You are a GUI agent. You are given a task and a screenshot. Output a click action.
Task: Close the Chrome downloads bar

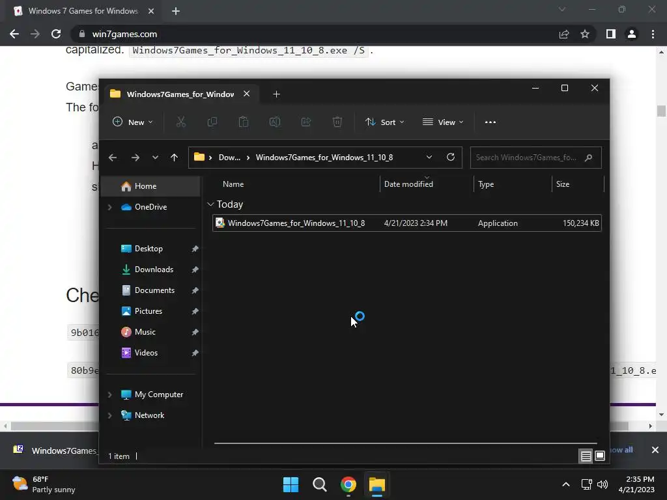pos(655,450)
